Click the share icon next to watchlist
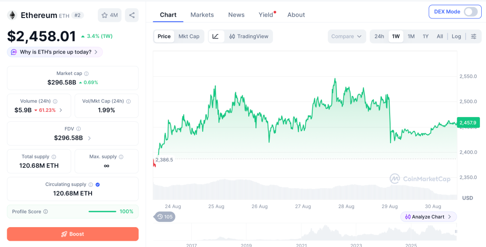Screen dimensions: 486x247 [x=132, y=15]
